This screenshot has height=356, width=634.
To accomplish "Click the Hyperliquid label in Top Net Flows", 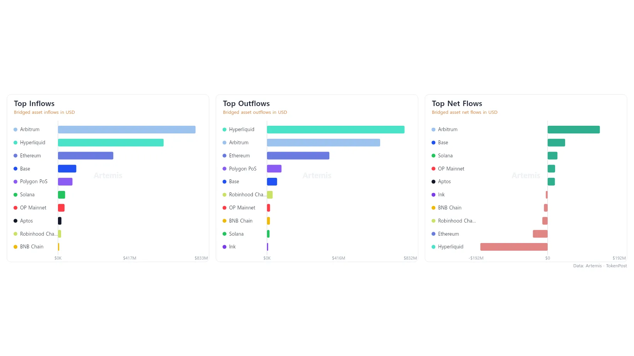I will [451, 247].
